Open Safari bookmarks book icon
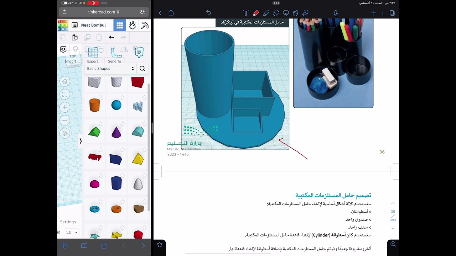The width and height of the screenshot is (456, 256). [84, 246]
